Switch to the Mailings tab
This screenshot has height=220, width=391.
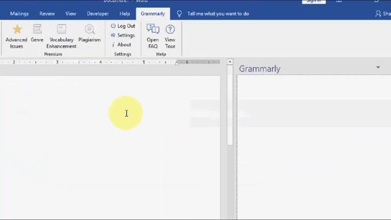point(19,13)
